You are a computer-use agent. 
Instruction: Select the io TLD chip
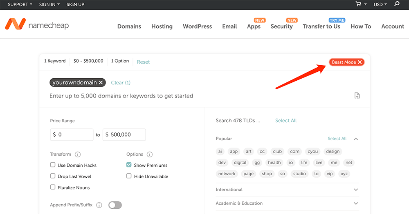click(291, 163)
